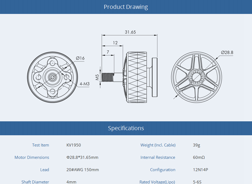Click the 4-M3 screw hole label
252x184 pixels.
pos(84,84)
